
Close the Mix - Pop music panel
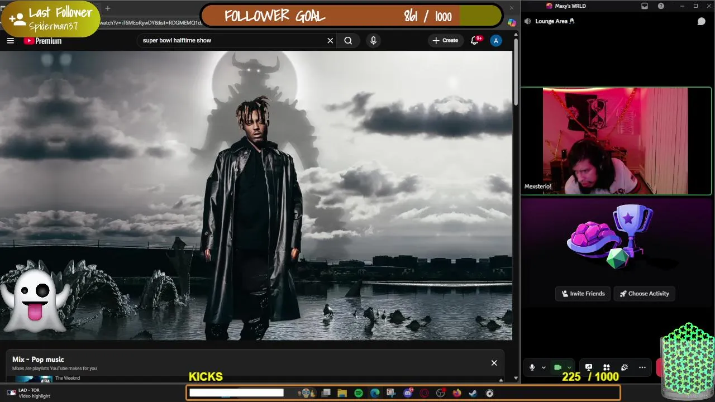point(494,363)
